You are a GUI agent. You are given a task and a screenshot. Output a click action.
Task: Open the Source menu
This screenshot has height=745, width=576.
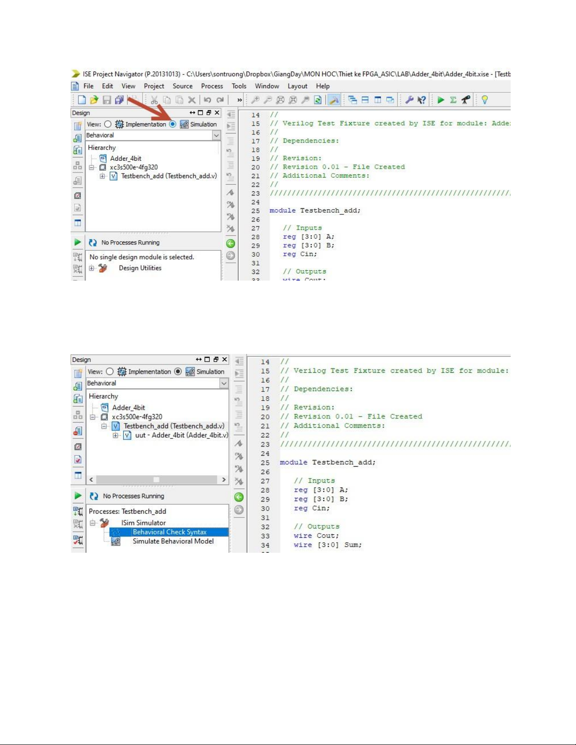pyautogui.click(x=182, y=86)
